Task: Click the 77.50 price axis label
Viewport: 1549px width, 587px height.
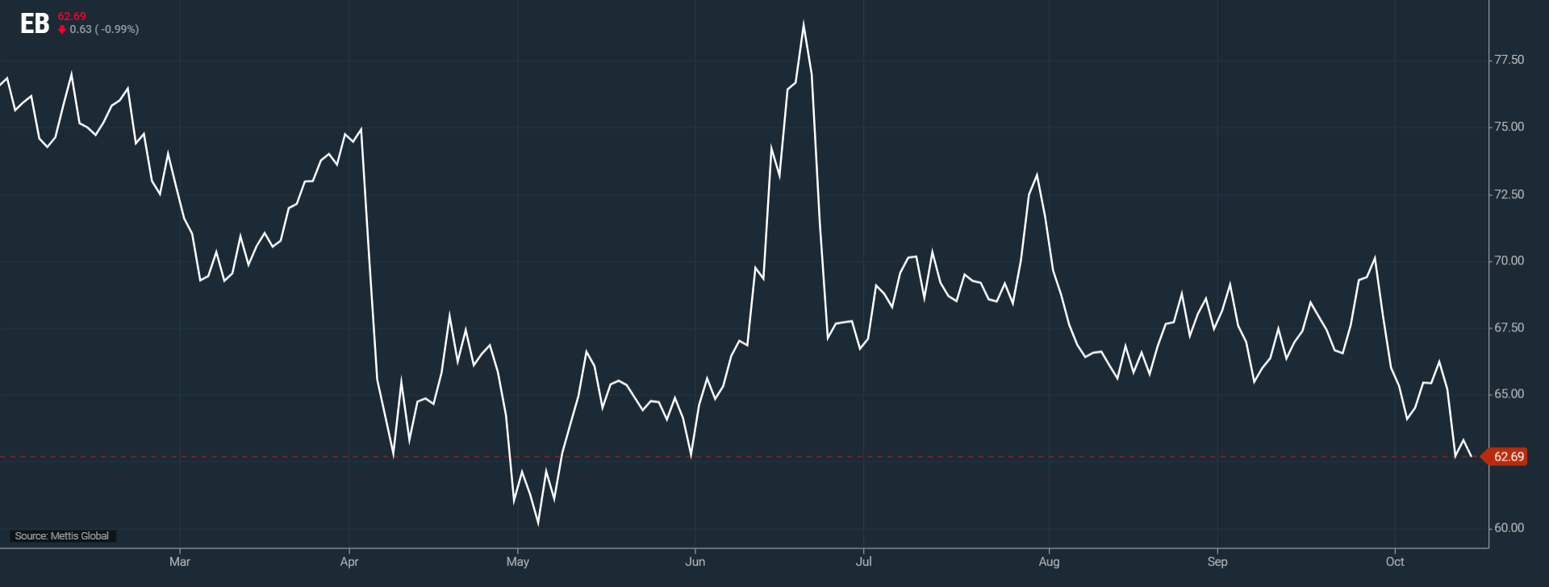Action: [1509, 60]
